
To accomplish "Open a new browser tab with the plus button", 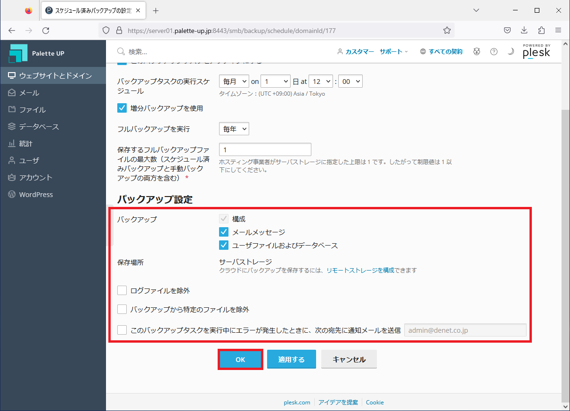I will click(x=156, y=10).
